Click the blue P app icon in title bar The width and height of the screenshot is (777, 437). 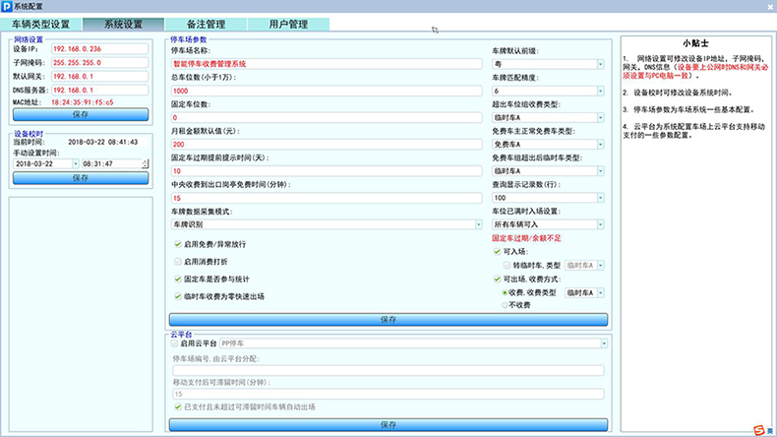[7, 6]
